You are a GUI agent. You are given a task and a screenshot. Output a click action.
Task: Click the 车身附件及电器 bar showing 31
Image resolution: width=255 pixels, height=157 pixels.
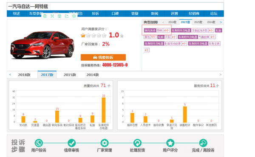click(104, 110)
